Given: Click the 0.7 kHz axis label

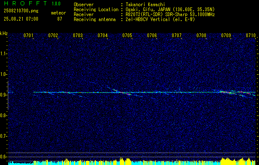Looking at the screenshot, I should (4, 136).
